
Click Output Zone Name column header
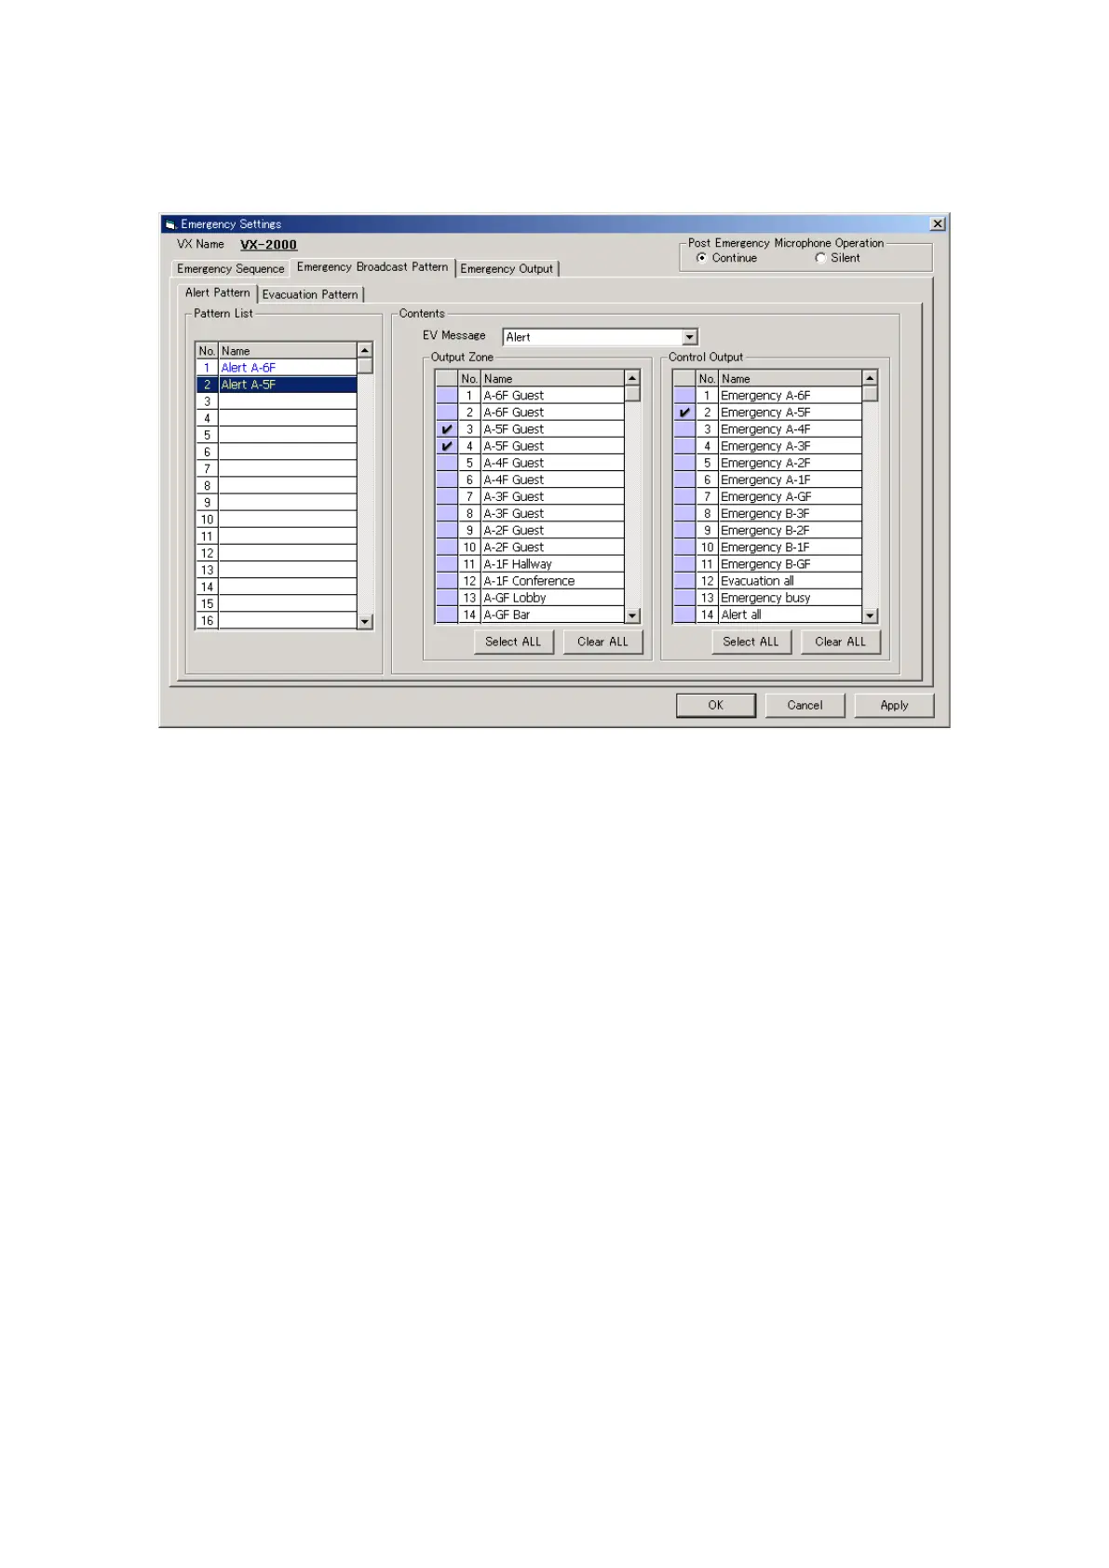pos(552,379)
